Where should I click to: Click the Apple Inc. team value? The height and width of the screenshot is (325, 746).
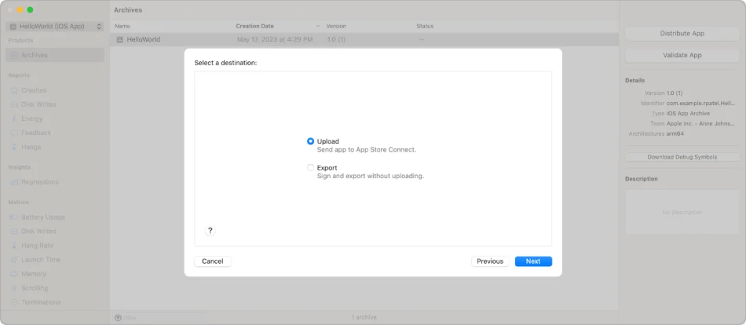701,124
